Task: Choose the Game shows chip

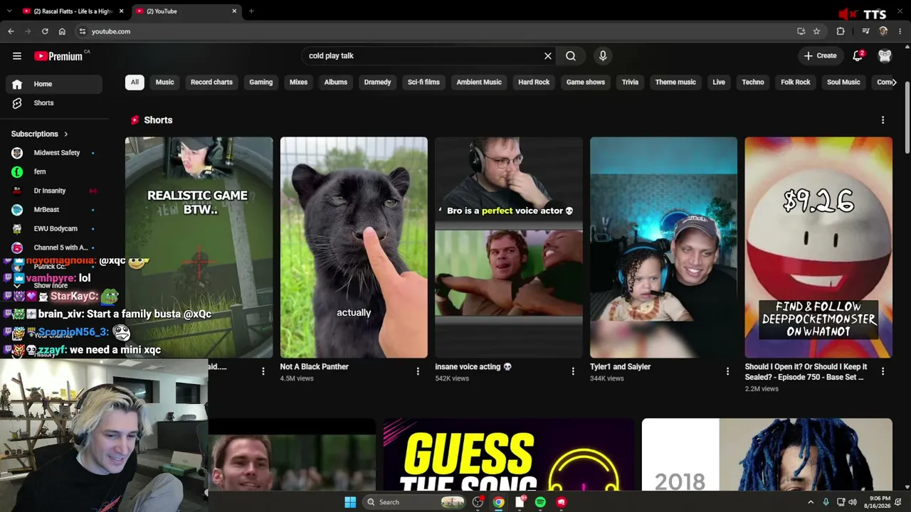Action: point(586,82)
